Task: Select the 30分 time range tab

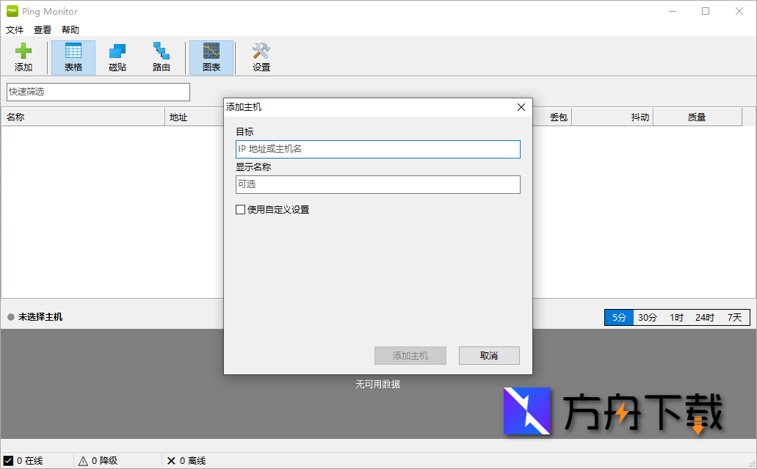Action: (x=647, y=317)
